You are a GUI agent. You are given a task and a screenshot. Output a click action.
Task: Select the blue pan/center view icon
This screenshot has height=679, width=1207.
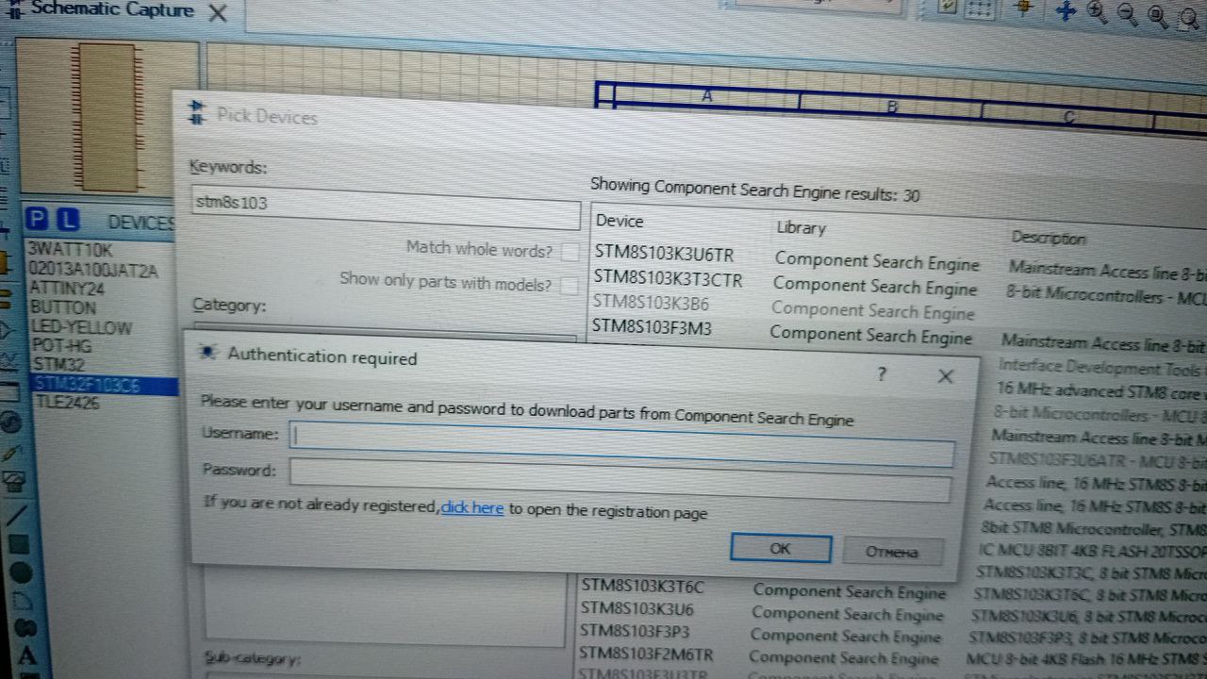tap(1066, 11)
